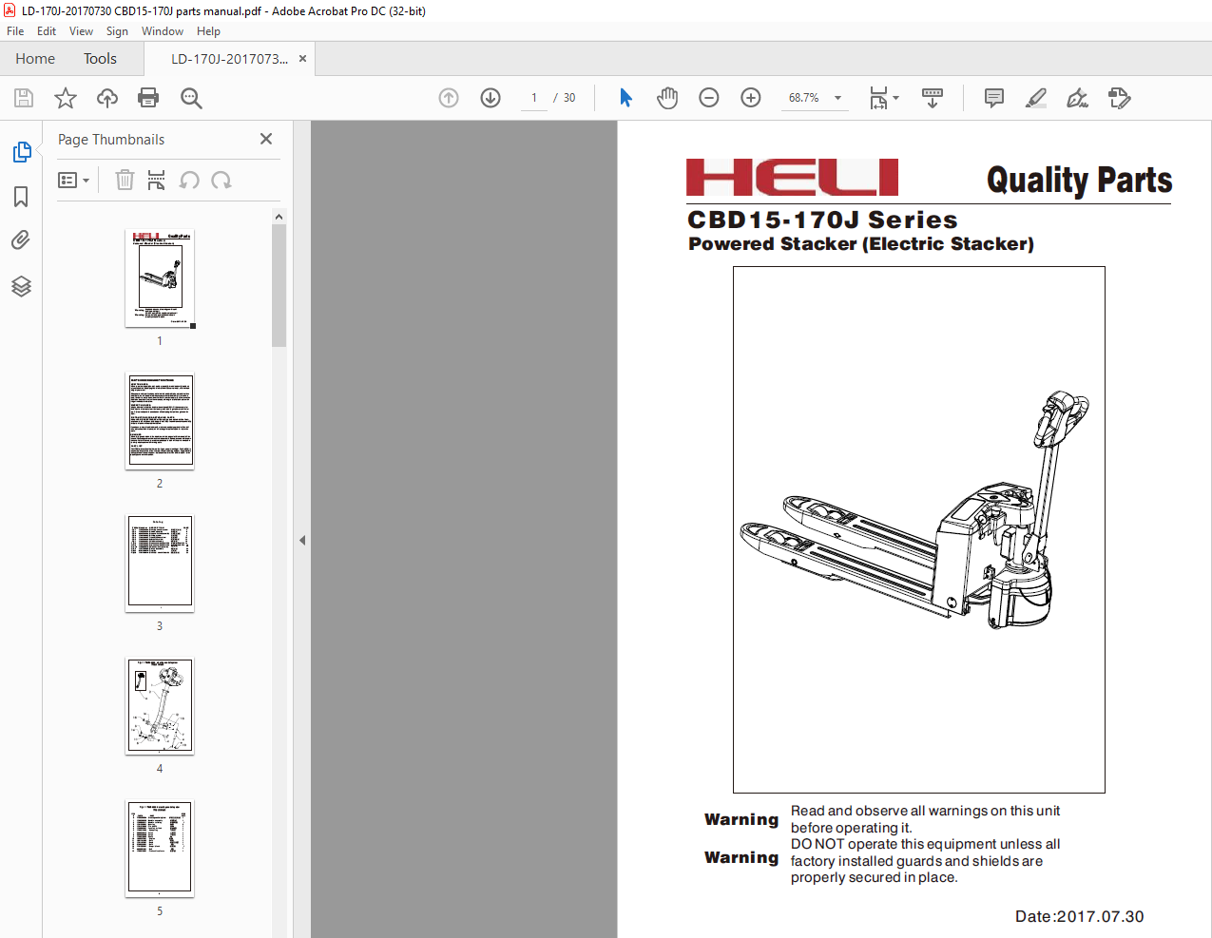Zoom in with plus icon

coord(751,98)
